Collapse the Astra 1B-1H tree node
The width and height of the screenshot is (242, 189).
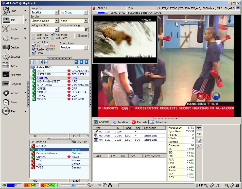coord(30,67)
